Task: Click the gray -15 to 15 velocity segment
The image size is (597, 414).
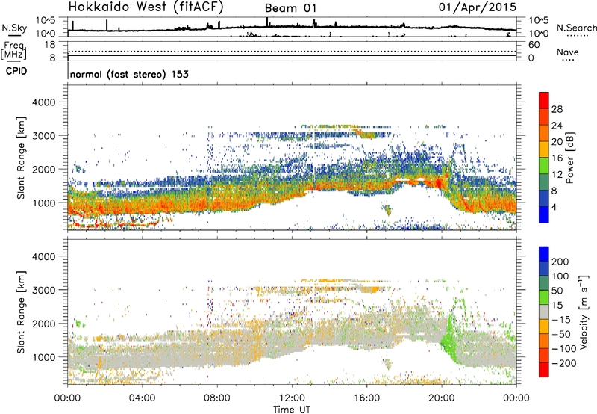Action: point(544,312)
